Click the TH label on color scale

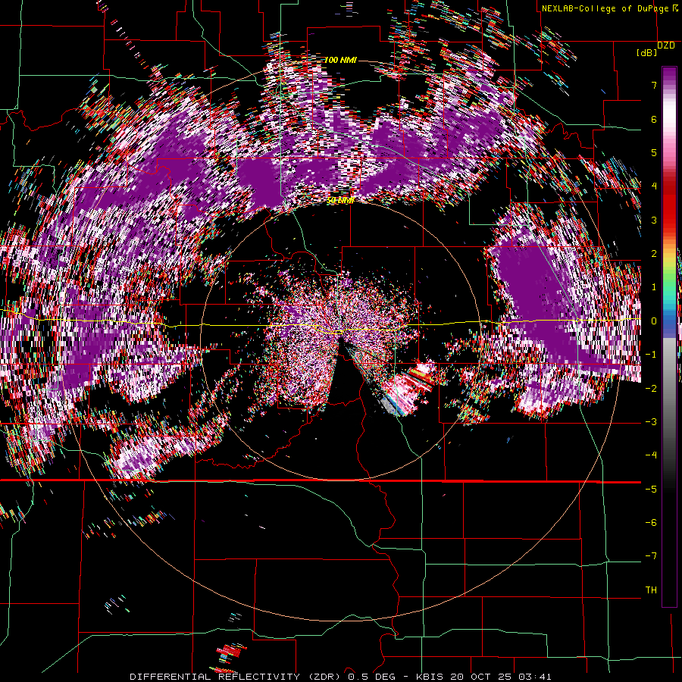point(651,590)
